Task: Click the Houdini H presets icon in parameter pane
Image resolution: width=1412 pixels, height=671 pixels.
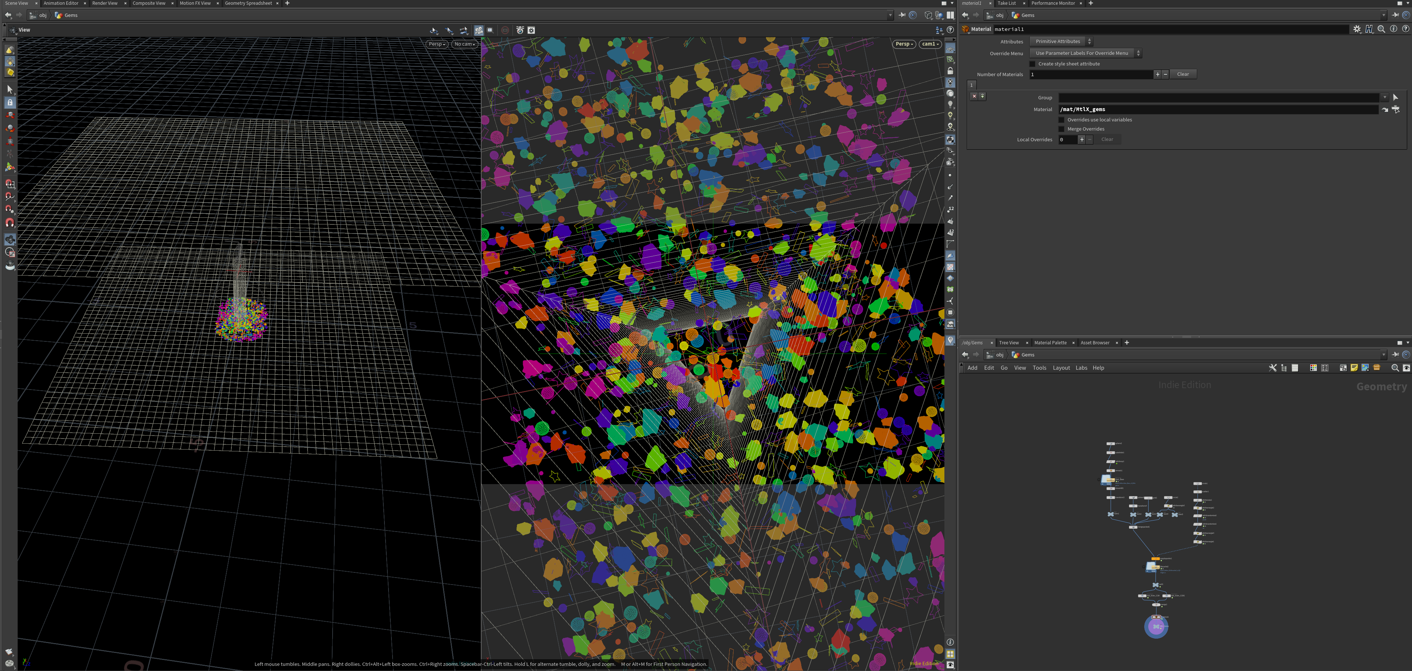Action: click(x=1369, y=29)
